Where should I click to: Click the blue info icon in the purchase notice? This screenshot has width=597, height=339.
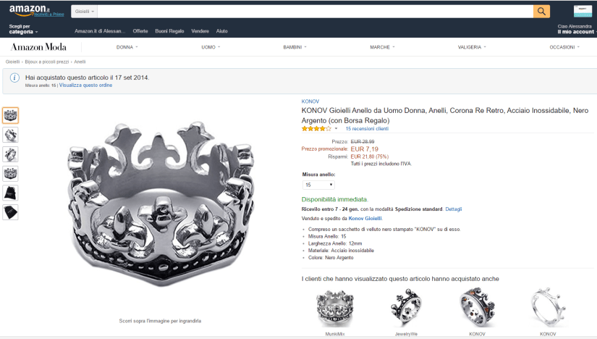point(14,78)
